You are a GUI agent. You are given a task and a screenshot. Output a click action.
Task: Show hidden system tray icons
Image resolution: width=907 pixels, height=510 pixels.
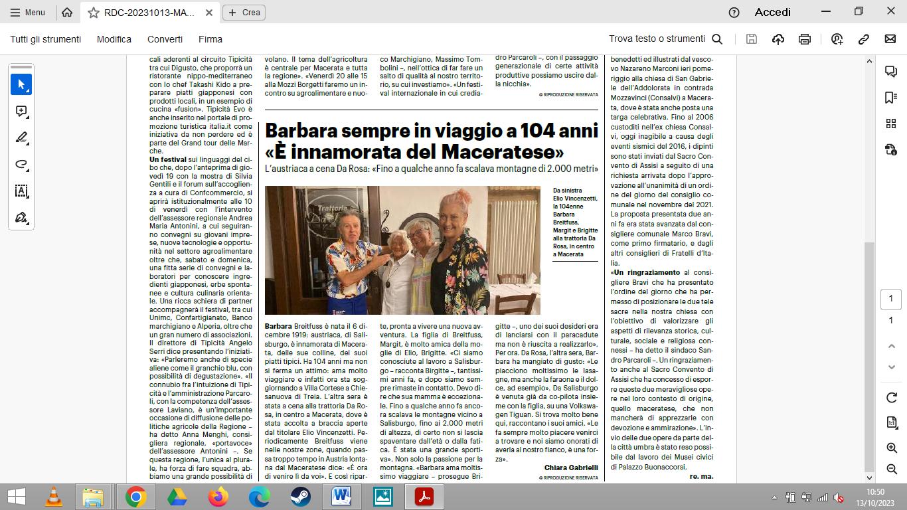[774, 497]
